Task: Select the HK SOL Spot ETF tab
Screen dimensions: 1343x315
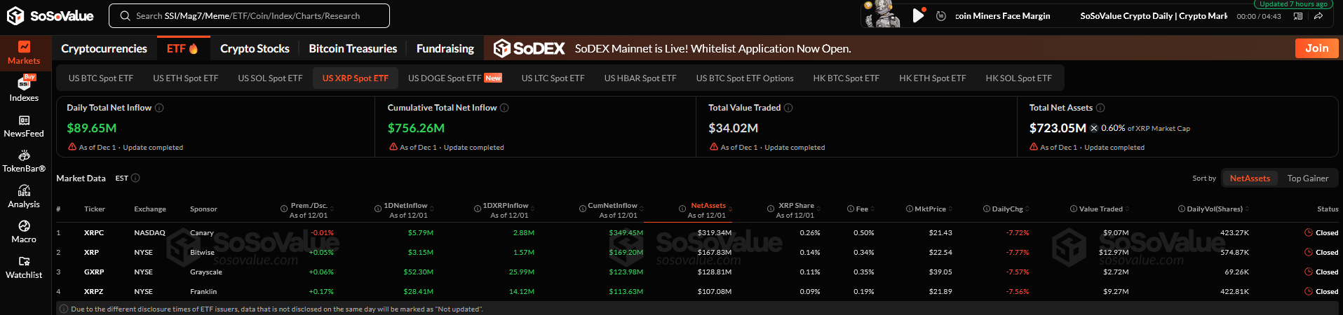Action: pos(1018,78)
